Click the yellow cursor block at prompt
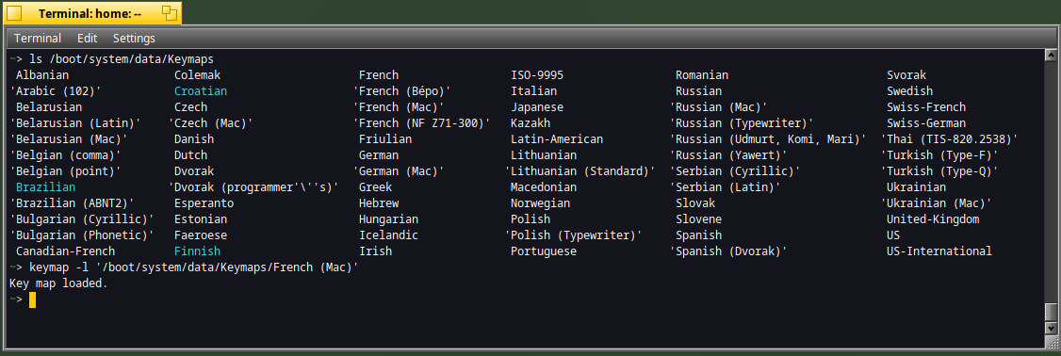The width and height of the screenshot is (1061, 356). [32, 299]
